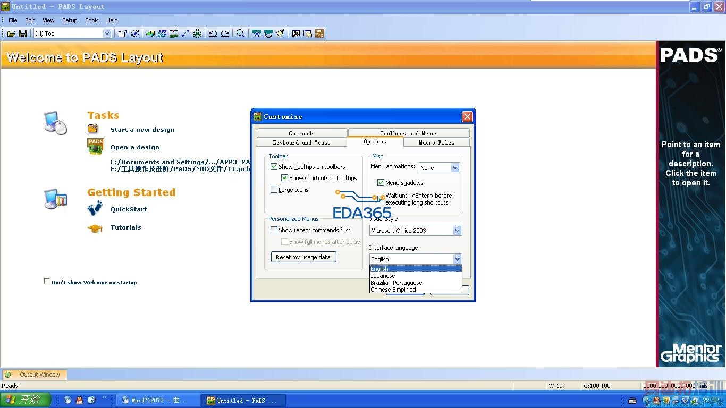Click the Save floppy disk icon
The width and height of the screenshot is (726, 408).
[23, 33]
